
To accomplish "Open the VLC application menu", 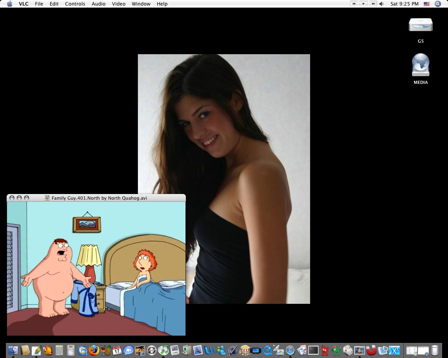I will [24, 4].
